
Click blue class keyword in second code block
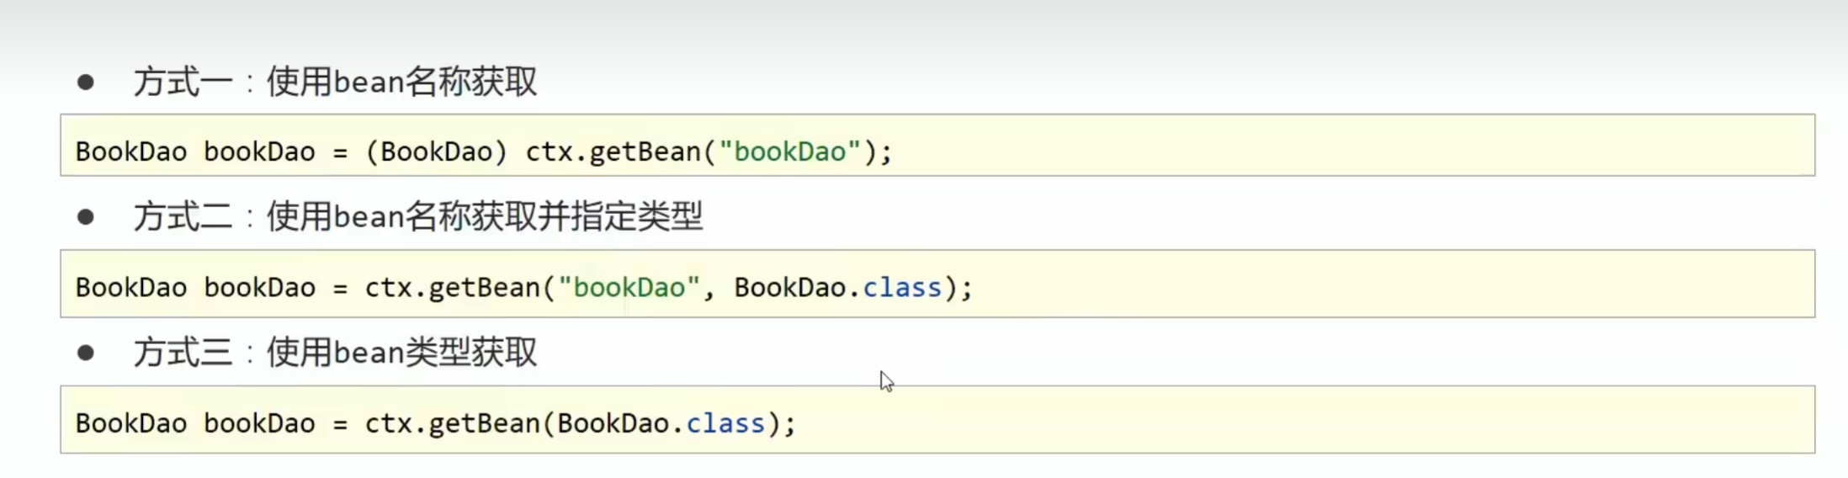pos(902,288)
